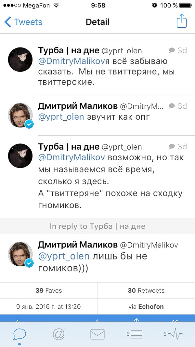
Task: Open the timeline speech-bubble tab
Action: [19, 335]
